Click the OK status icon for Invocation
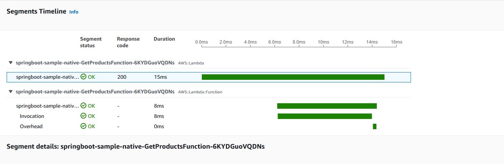Viewport: 504px width, 164px height. 83,116
